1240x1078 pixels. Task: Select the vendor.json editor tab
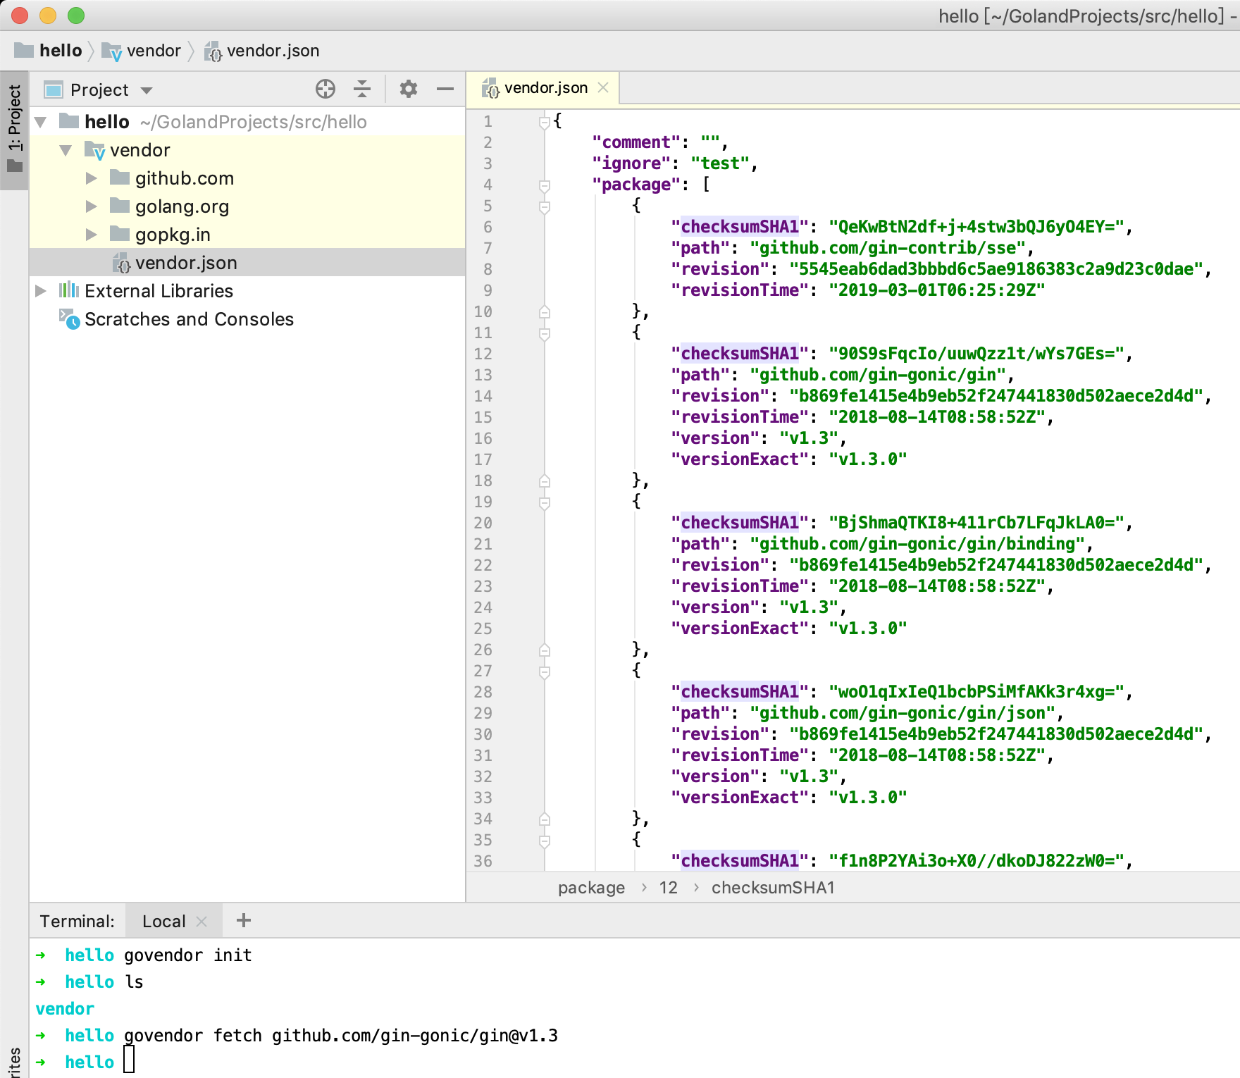coord(543,88)
